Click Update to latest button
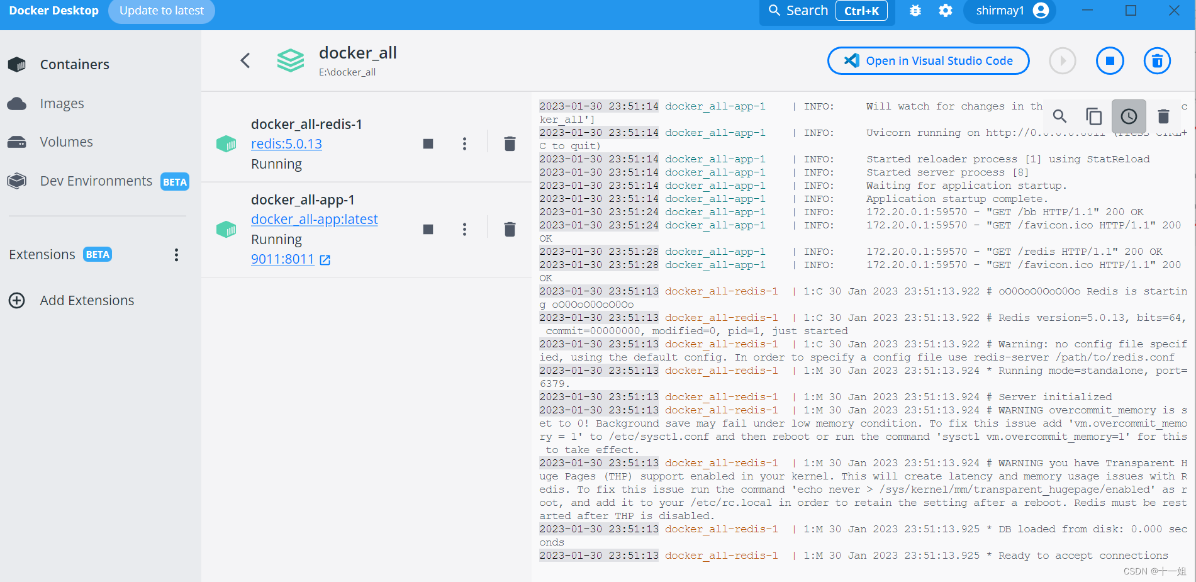 click(x=162, y=11)
